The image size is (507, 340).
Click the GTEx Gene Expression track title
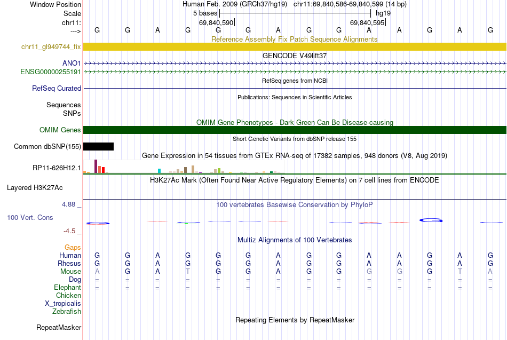tap(295, 156)
